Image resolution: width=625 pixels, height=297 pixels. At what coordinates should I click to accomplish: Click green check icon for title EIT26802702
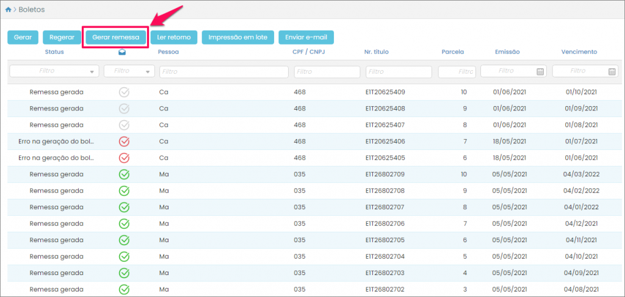124,290
